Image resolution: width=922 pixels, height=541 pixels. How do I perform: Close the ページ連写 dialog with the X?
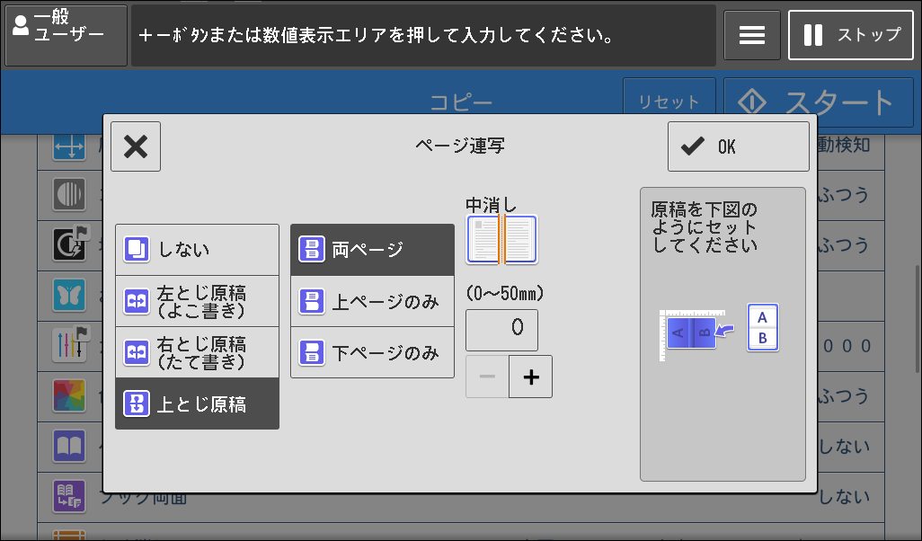coord(135,146)
